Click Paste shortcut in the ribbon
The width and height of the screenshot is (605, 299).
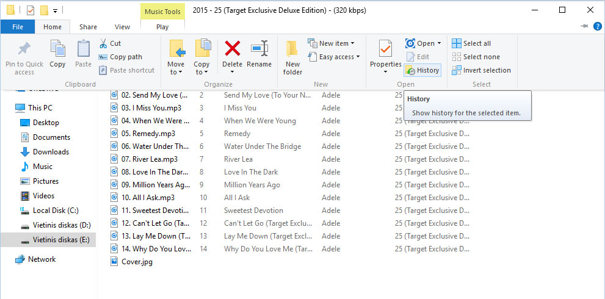coord(126,70)
